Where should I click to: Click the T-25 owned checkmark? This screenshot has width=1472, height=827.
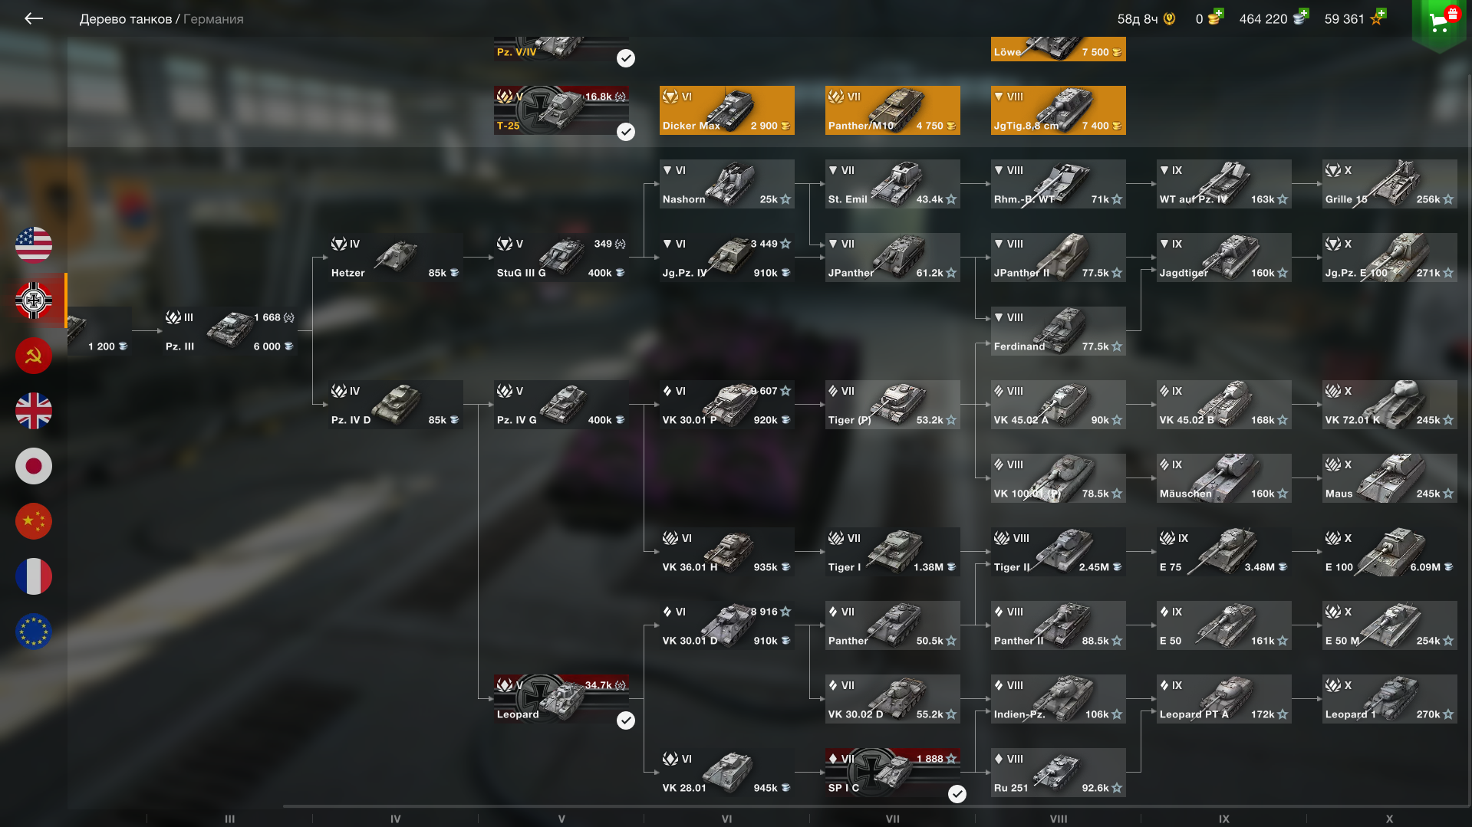pos(626,132)
